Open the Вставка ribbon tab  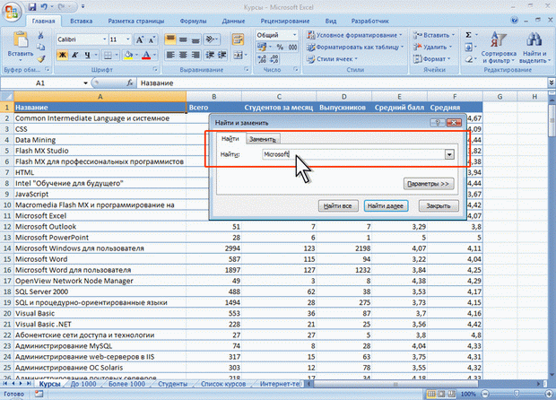click(x=82, y=21)
